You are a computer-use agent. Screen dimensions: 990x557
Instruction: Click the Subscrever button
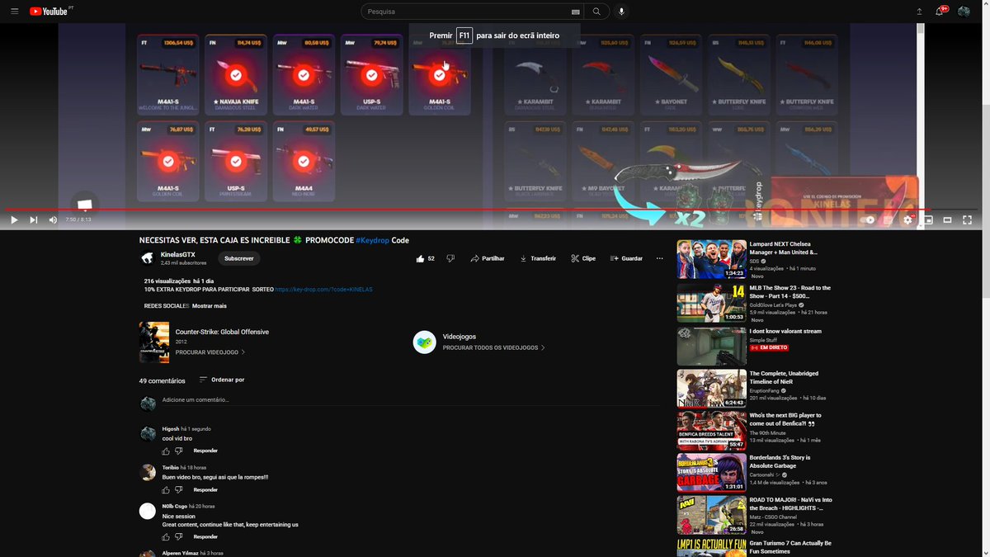[239, 258]
